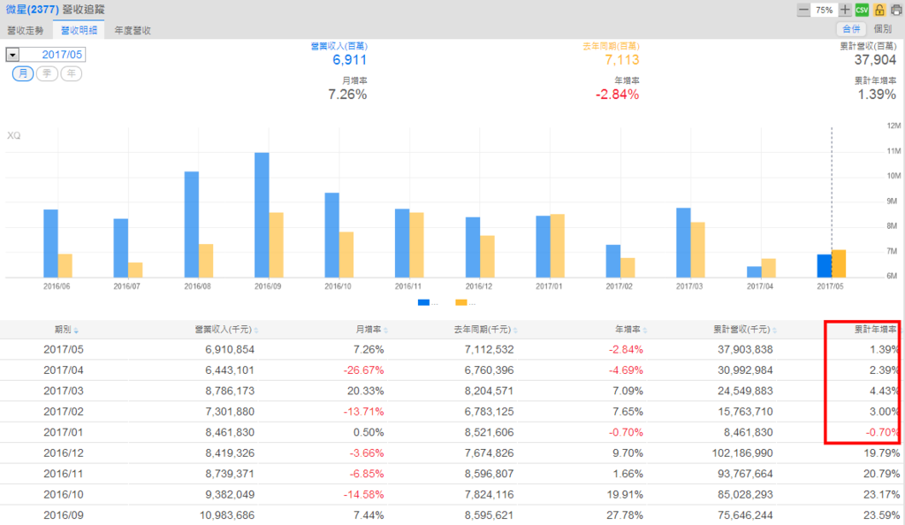Sort table by 累計年增率 column
905x525 pixels.
876,330
